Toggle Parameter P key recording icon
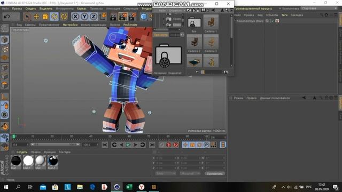 206,145
